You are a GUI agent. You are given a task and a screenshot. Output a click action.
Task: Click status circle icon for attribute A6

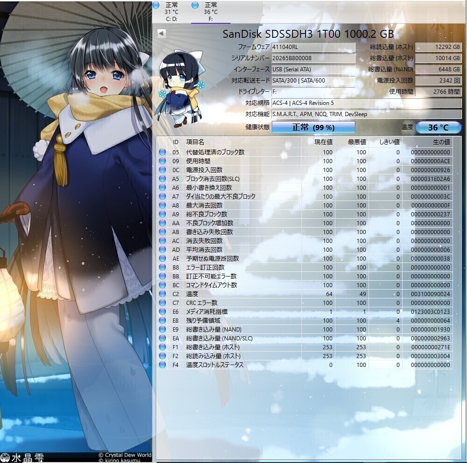[x=162, y=187]
